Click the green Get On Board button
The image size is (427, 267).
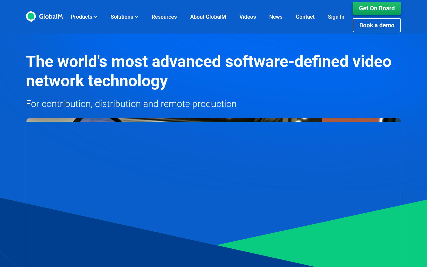(377, 8)
